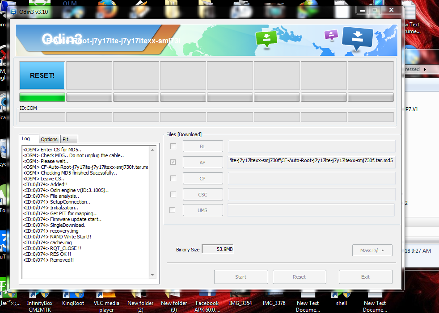This screenshot has width=439, height=313.
Task: Select the IMG_3354 desktop icon
Action: click(240, 299)
